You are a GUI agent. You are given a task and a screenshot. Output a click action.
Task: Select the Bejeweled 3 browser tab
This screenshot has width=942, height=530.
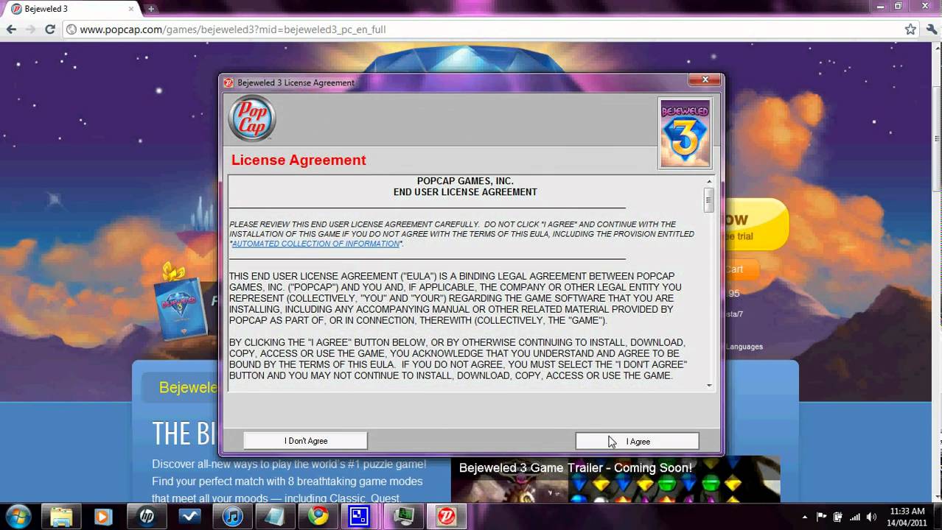click(70, 9)
